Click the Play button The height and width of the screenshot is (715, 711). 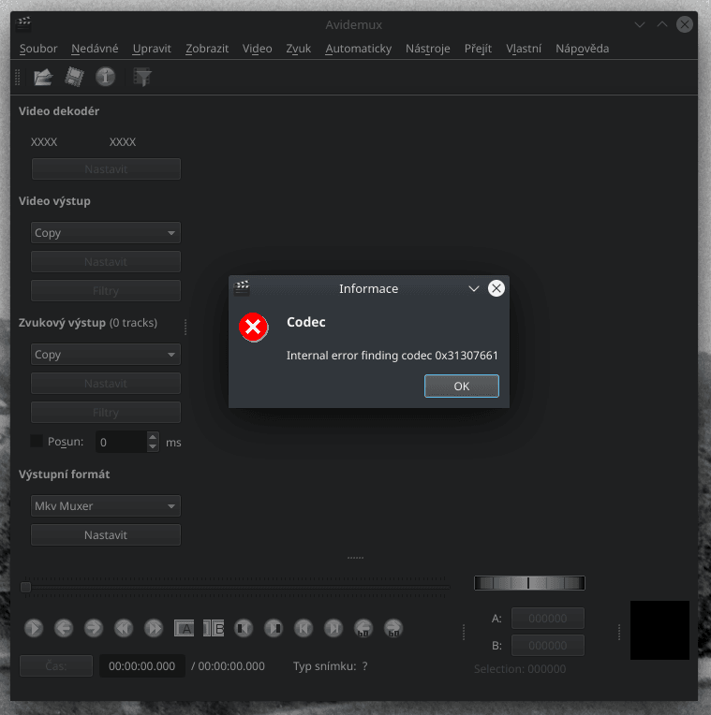point(34,628)
